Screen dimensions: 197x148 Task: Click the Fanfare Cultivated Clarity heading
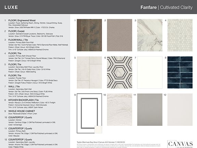pos(167,7)
